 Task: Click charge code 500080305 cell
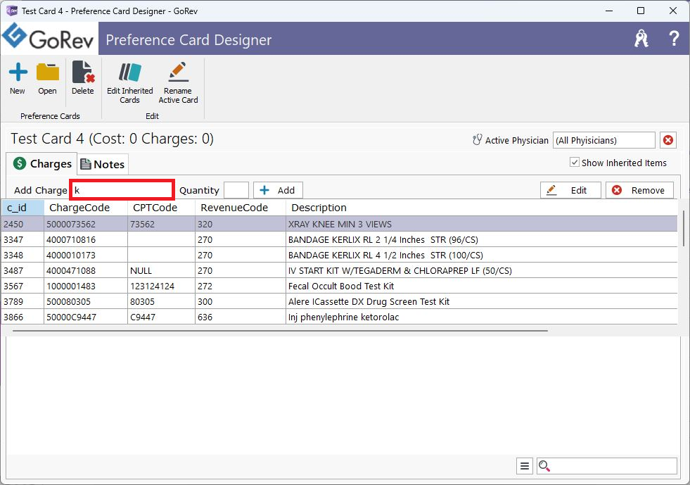coord(86,301)
